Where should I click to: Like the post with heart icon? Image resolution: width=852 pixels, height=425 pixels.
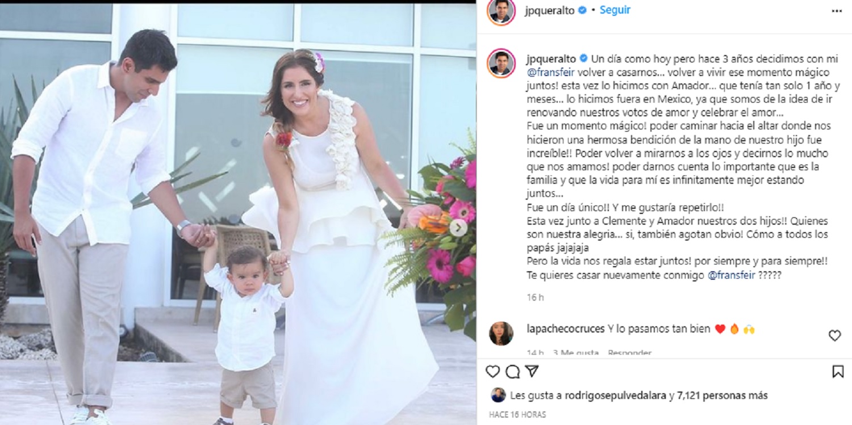(x=492, y=372)
